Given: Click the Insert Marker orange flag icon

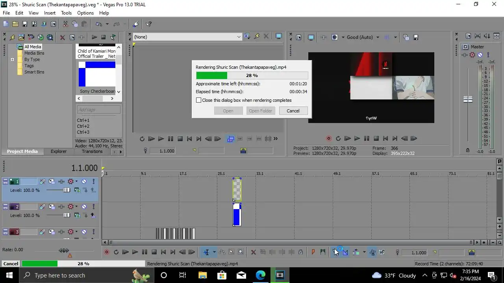Looking at the screenshot, I should tap(313, 252).
